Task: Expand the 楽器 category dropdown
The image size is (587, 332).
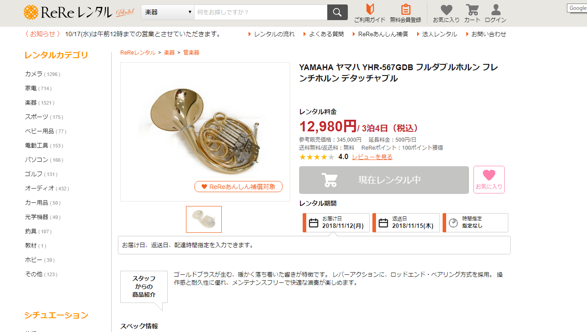Action: pos(168,13)
